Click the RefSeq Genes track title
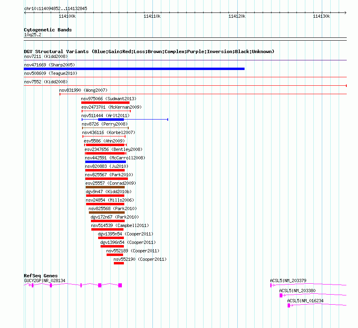 (x=41, y=275)
